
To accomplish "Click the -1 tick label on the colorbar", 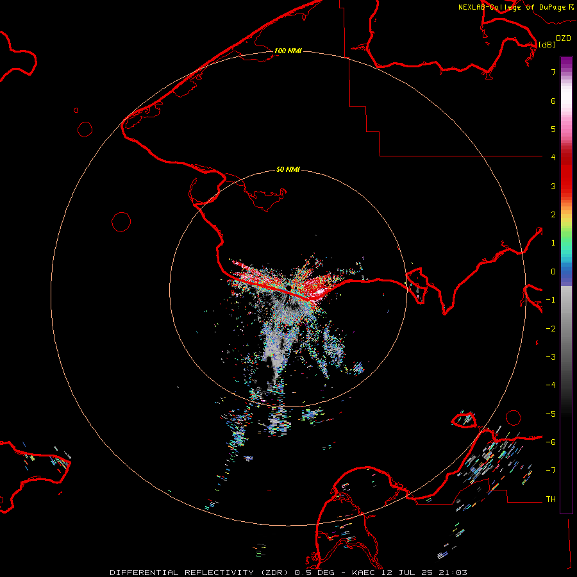I will (551, 300).
